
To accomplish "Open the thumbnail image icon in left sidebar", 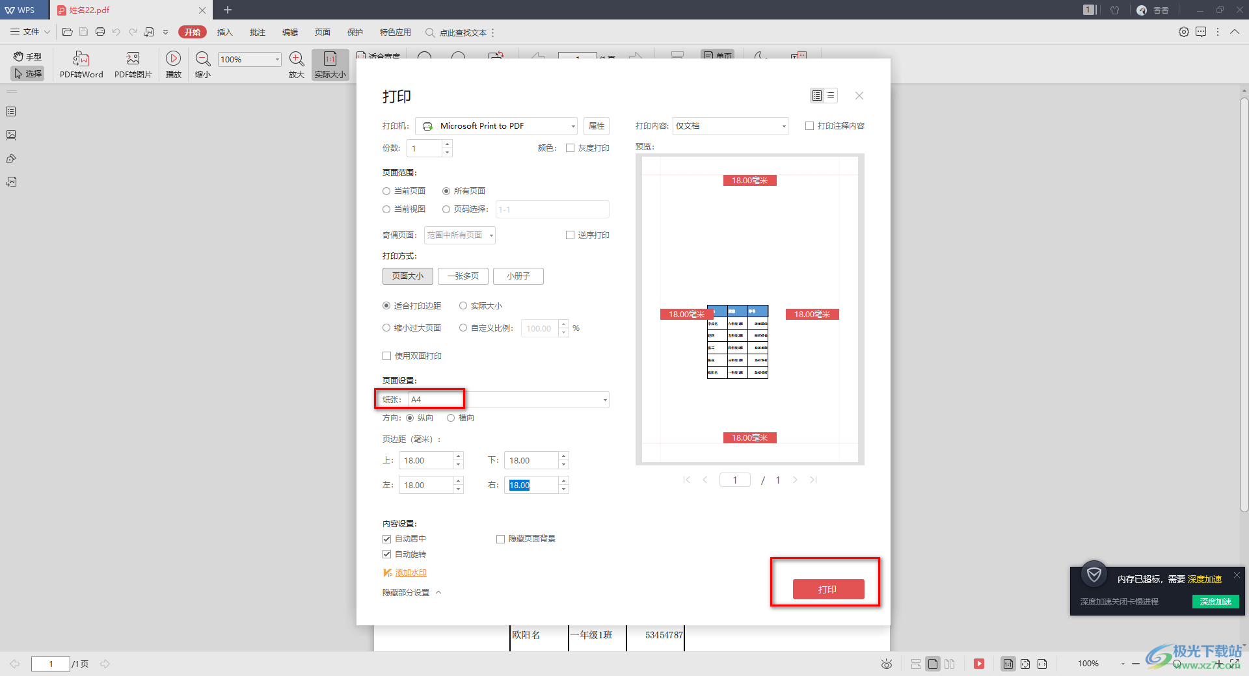I will [11, 135].
